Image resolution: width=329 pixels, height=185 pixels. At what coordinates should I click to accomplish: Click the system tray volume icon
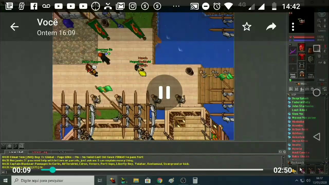pos(308,181)
